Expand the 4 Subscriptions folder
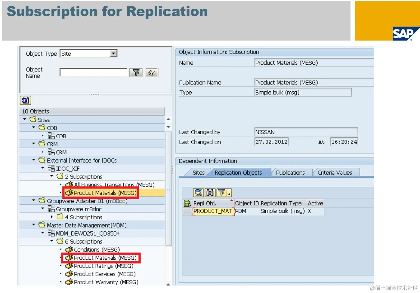The width and height of the screenshot is (420, 293). pos(52,217)
